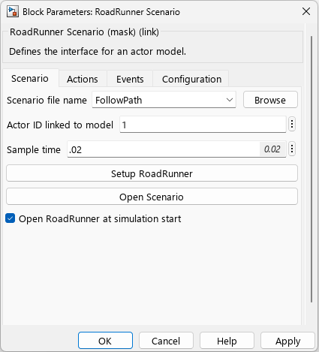Image resolution: width=319 pixels, height=352 pixels.
Task: Click the Open Scenario button
Action: click(x=152, y=197)
